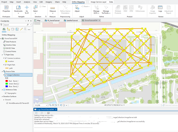178x132 pixels.
Task: Select the Data Products tree item
Action: click(x=11, y=42)
